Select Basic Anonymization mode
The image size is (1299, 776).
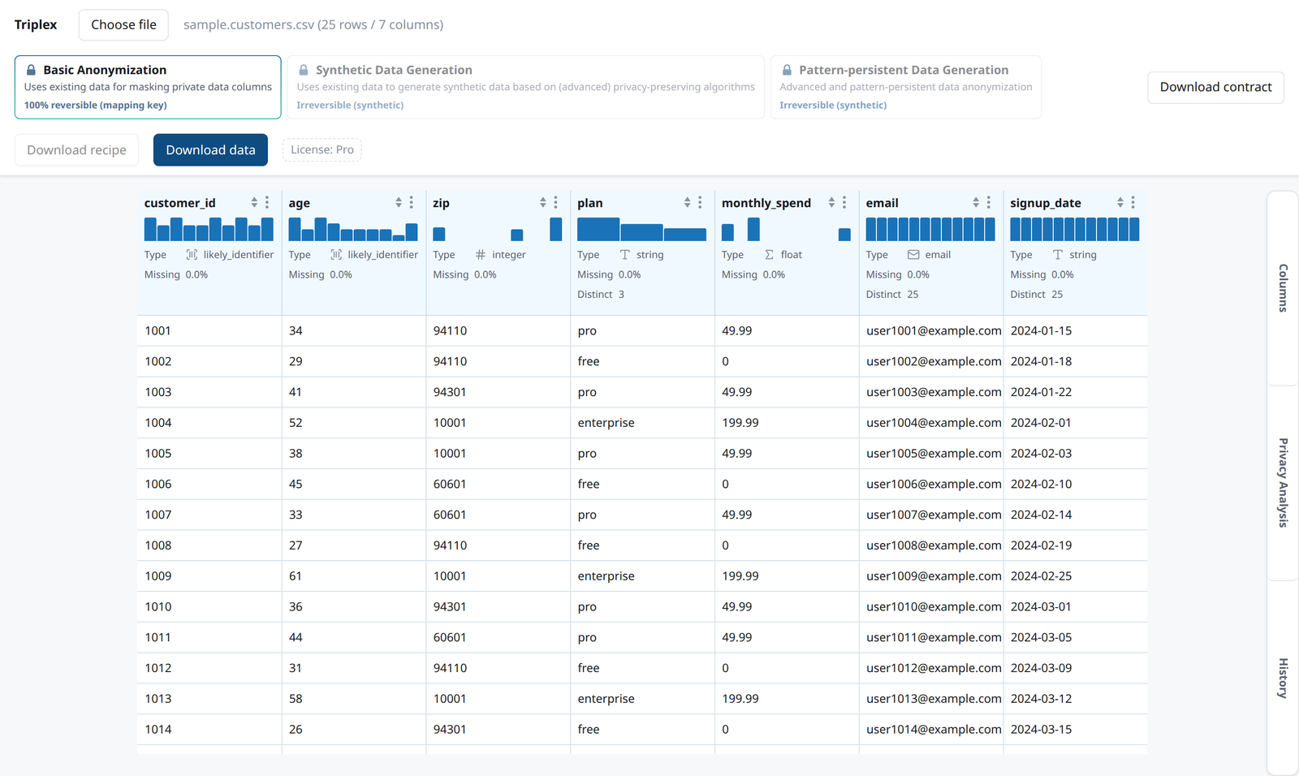click(x=148, y=87)
